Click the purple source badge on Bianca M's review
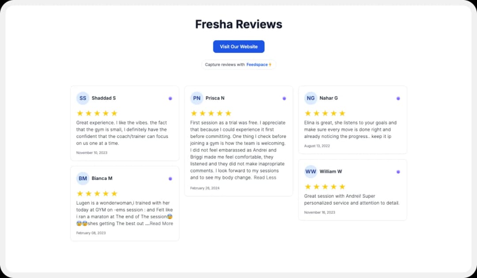The width and height of the screenshot is (477, 278). pyautogui.click(x=170, y=179)
